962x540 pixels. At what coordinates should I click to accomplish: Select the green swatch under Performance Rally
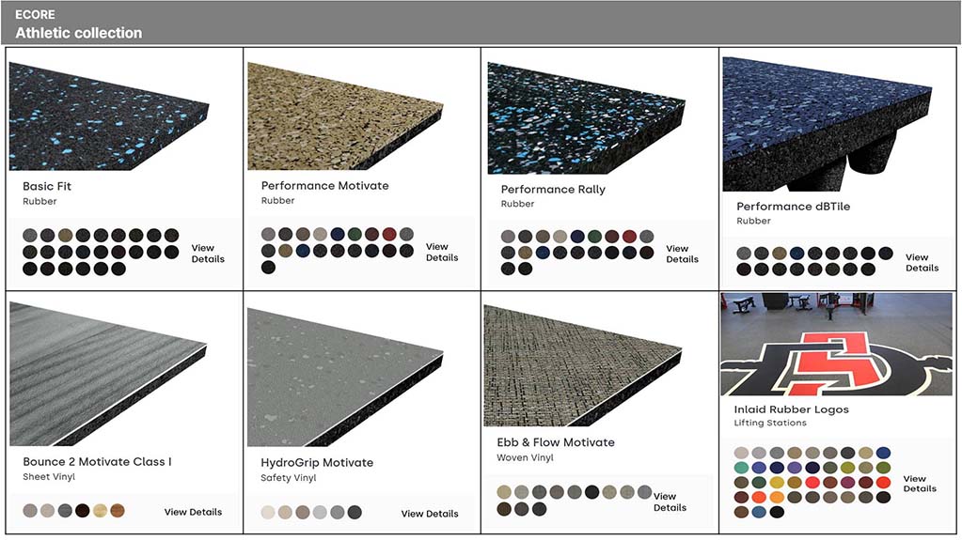[x=594, y=236]
